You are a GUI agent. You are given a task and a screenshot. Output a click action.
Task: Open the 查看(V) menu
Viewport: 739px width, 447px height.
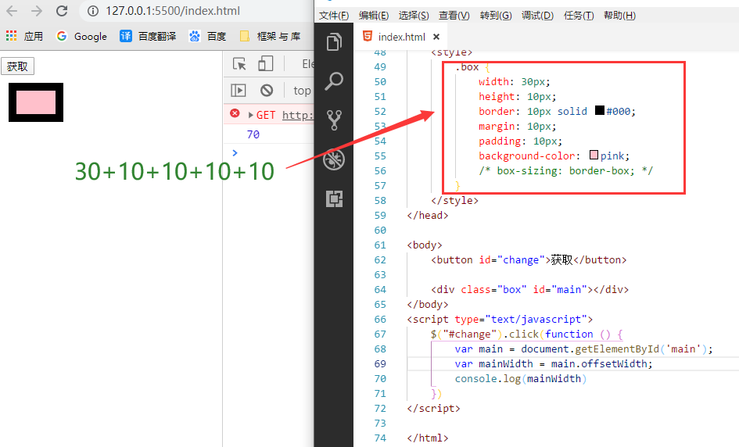click(454, 16)
